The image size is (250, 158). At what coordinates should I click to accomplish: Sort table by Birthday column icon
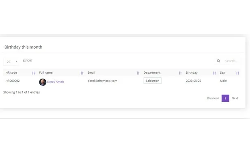click(x=214, y=73)
